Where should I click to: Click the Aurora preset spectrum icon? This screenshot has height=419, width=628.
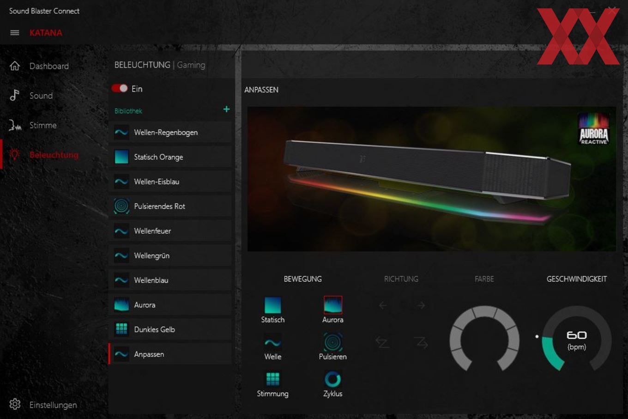pos(121,304)
